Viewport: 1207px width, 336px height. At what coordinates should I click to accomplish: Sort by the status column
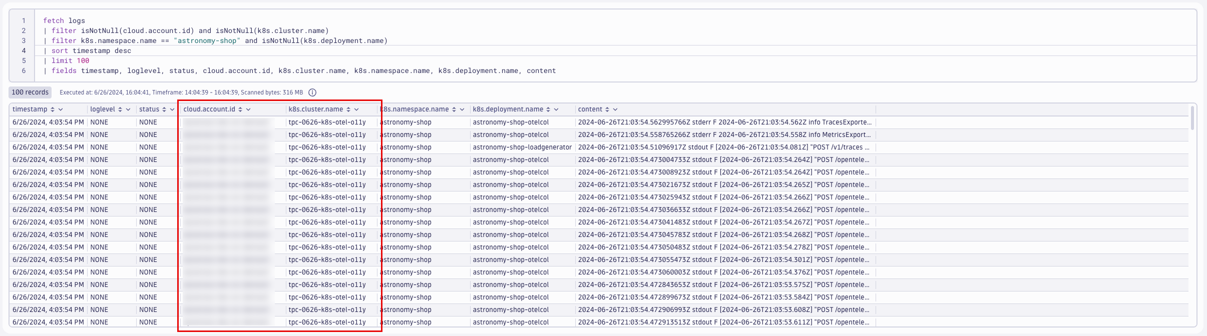point(164,109)
